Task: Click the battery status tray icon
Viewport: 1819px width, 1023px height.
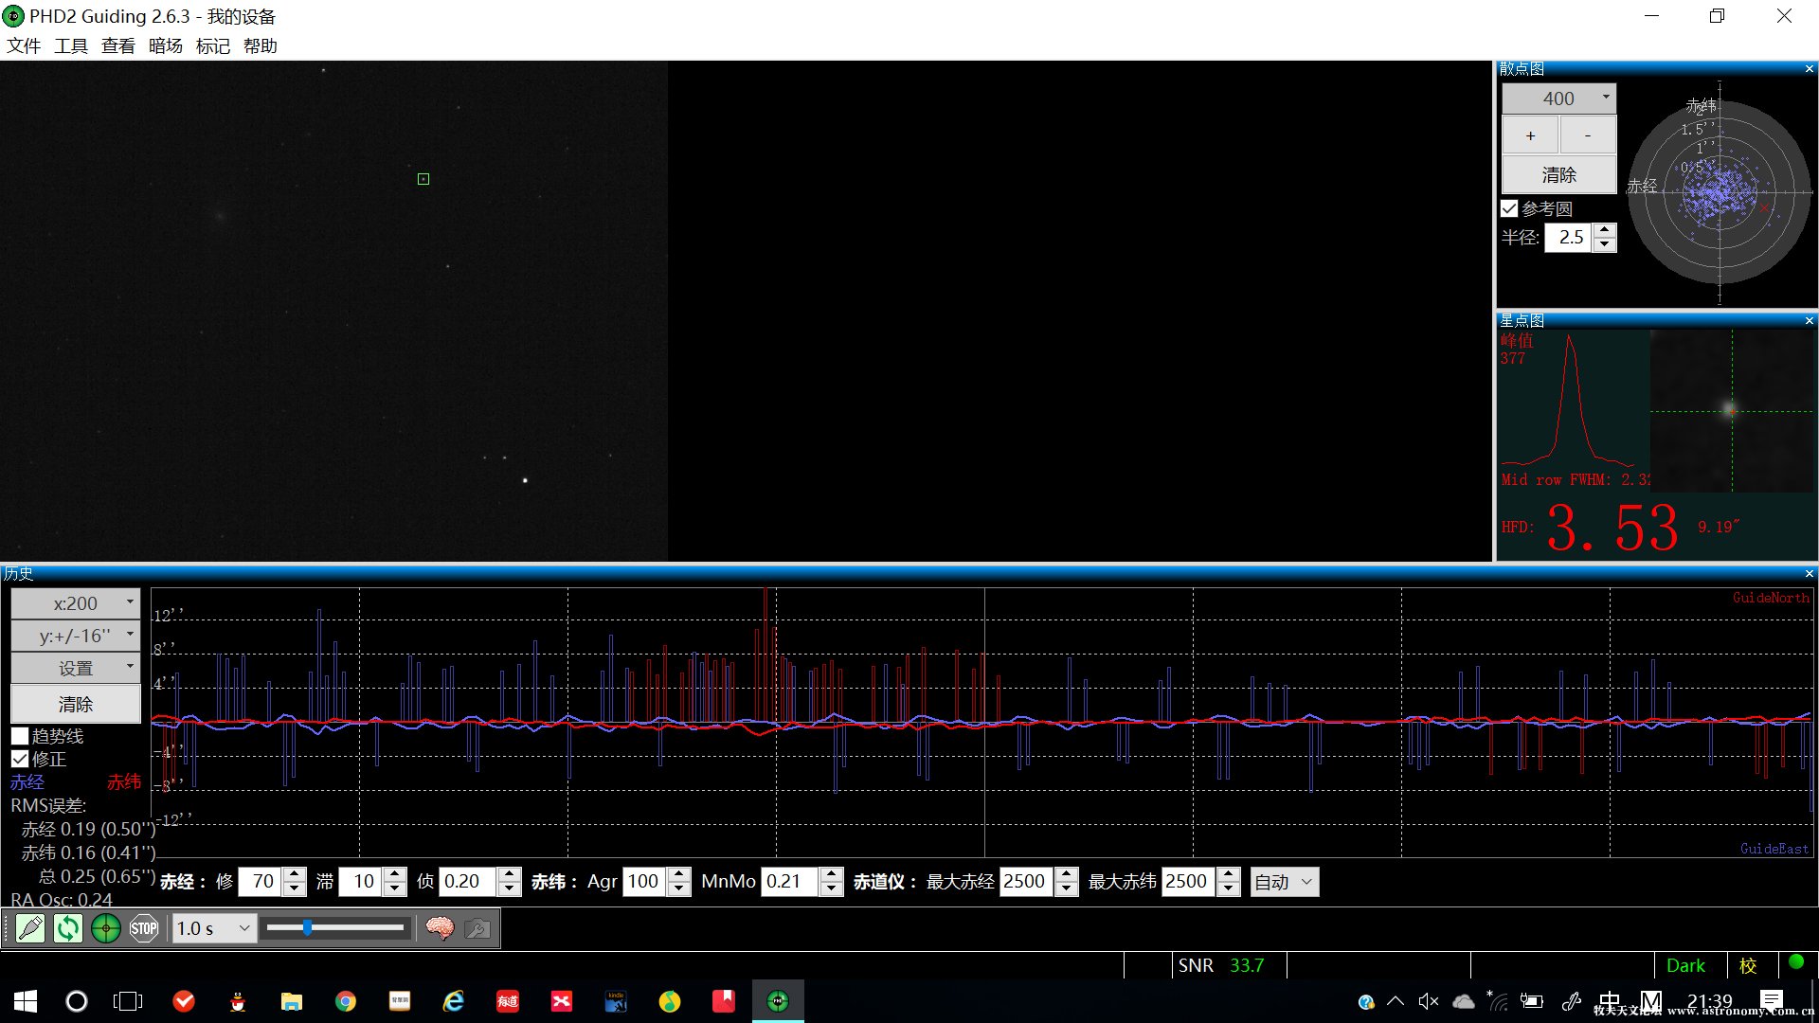Action: (1532, 1001)
